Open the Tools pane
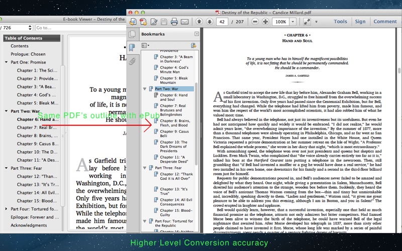This screenshot has width=402, height=251. coord(340,22)
